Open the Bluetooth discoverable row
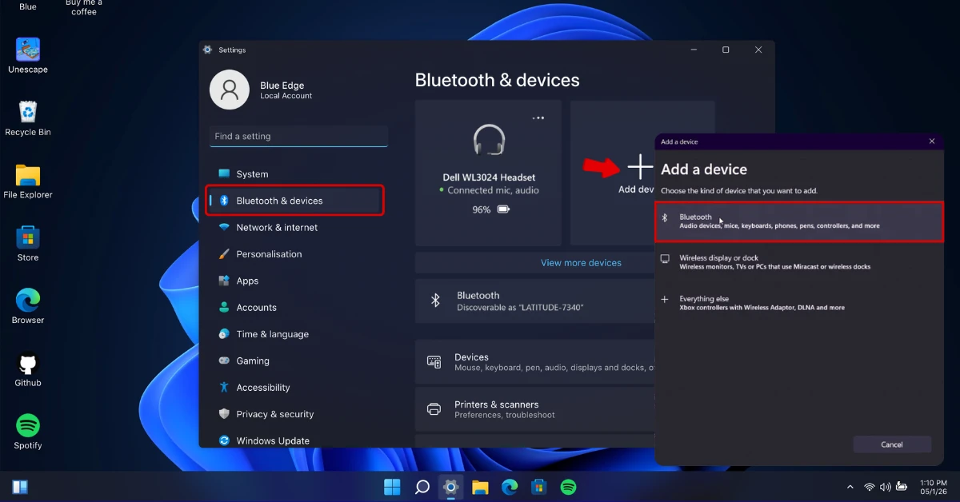This screenshot has height=502, width=960. (x=534, y=301)
